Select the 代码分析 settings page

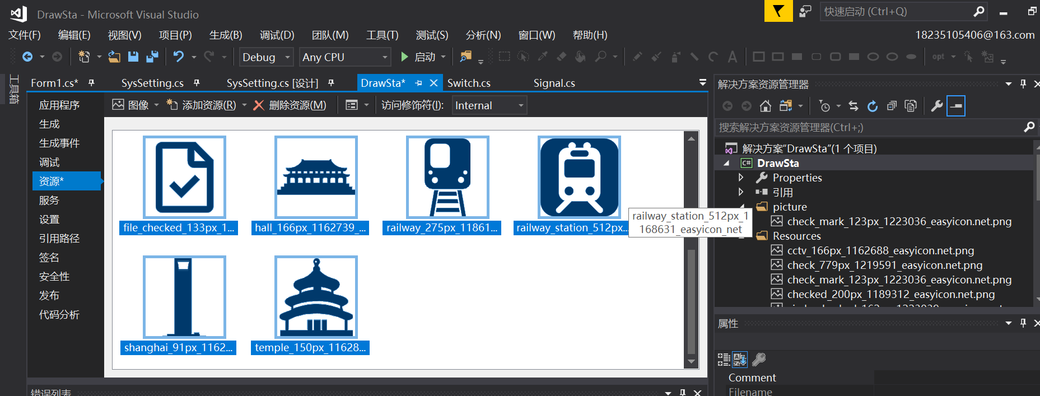coord(59,314)
